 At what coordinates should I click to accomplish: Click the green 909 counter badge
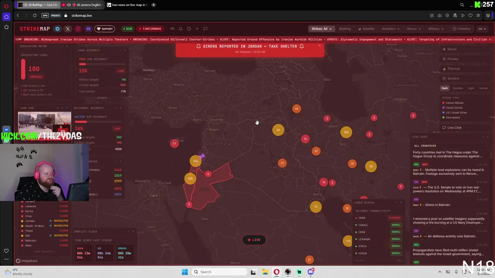tap(127, 29)
